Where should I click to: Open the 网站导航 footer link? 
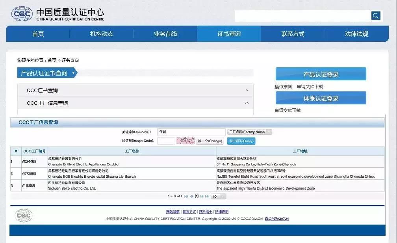point(173,212)
